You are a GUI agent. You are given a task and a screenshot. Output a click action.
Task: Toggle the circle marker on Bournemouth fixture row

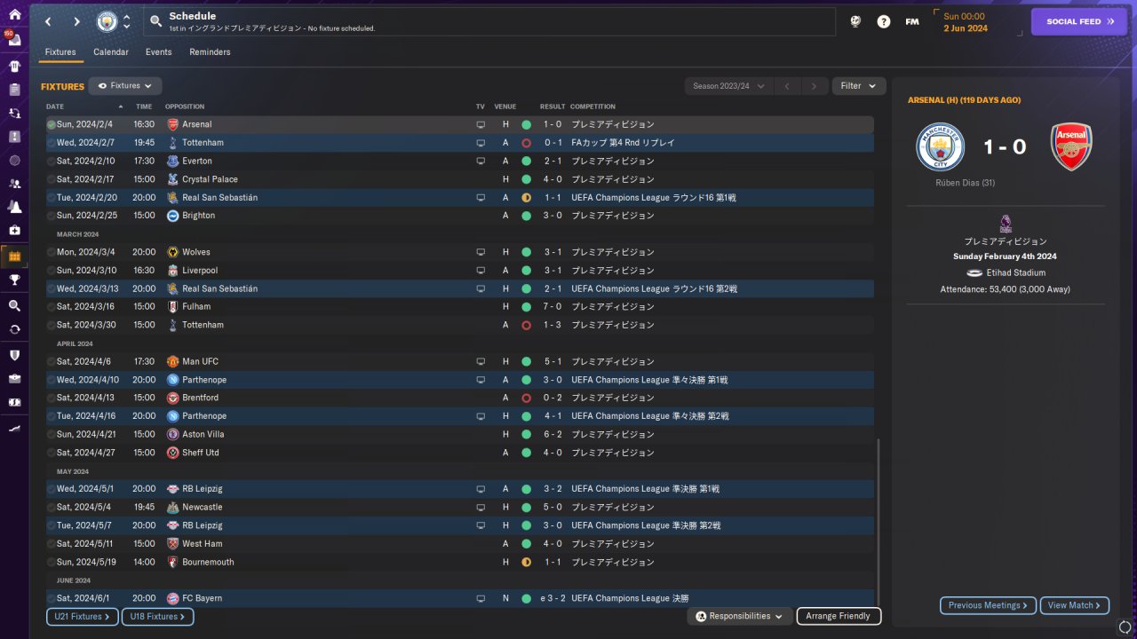(52, 562)
